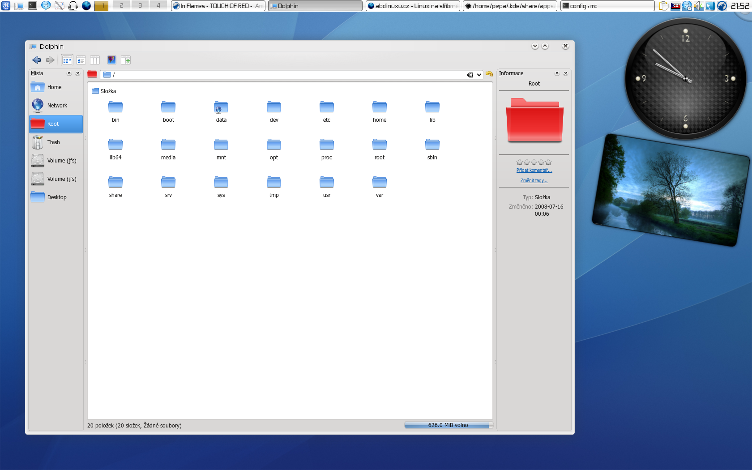Image resolution: width=752 pixels, height=470 pixels.
Task: Select Network in the places panel
Action: [56, 106]
